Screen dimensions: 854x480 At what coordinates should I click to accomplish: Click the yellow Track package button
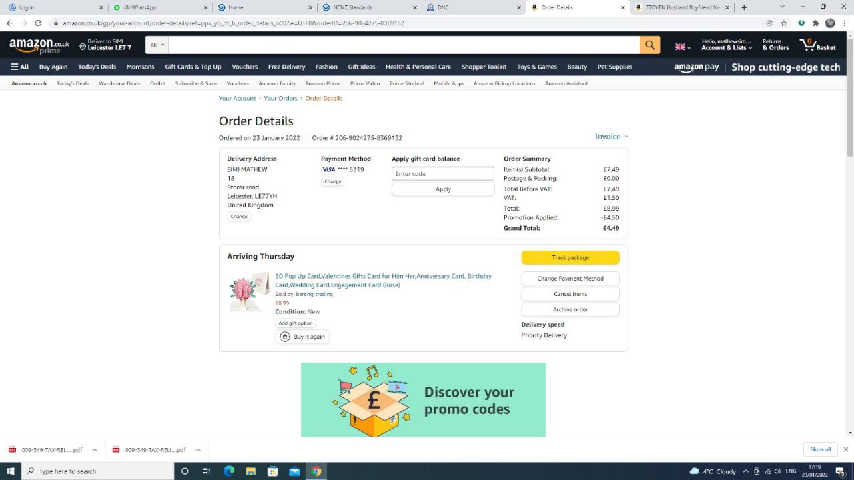[570, 257]
